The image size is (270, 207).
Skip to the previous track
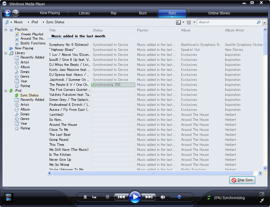pos(122,197)
